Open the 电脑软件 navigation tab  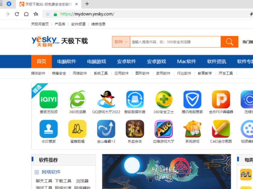(x=67, y=61)
